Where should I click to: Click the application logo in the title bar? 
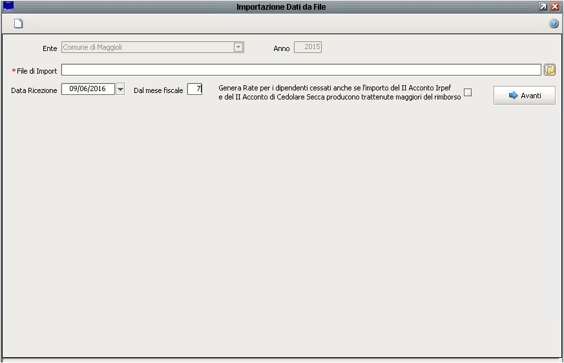[x=8, y=6]
